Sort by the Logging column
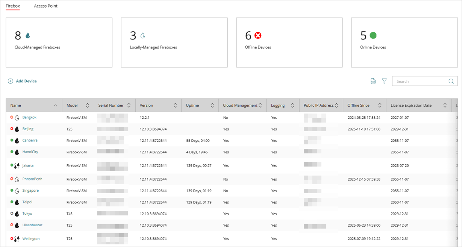462x247 pixels. 283,106
